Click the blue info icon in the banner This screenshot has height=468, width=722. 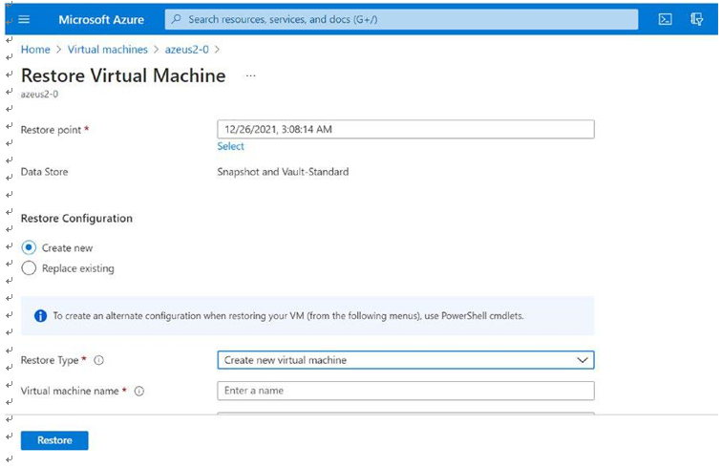(40, 316)
